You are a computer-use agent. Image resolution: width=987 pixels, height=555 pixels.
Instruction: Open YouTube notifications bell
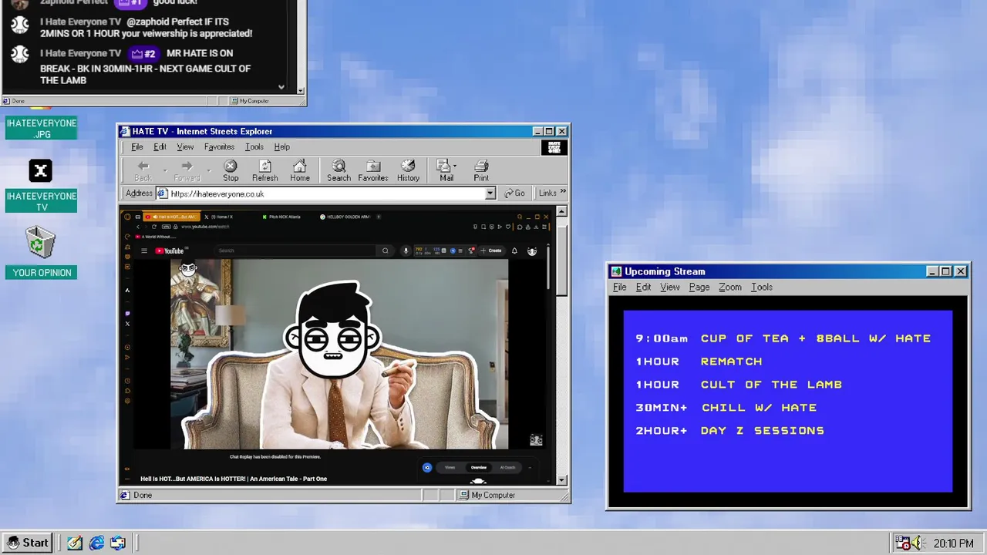514,251
